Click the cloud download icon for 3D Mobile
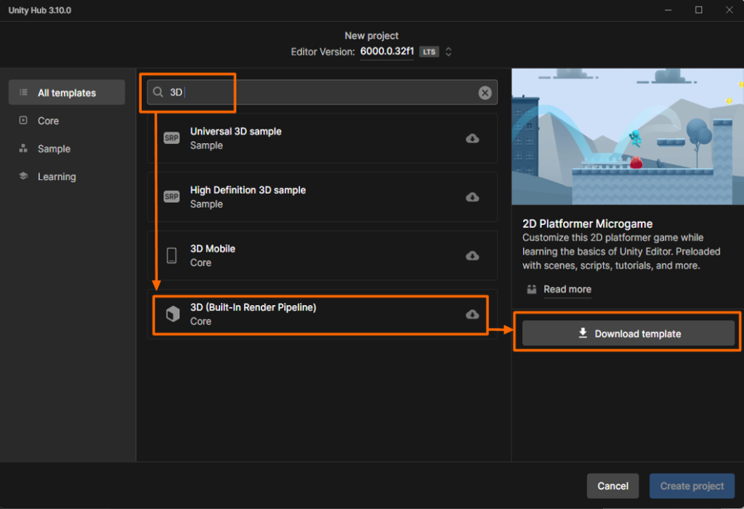Screen dimensions: 744x509 tap(472, 256)
